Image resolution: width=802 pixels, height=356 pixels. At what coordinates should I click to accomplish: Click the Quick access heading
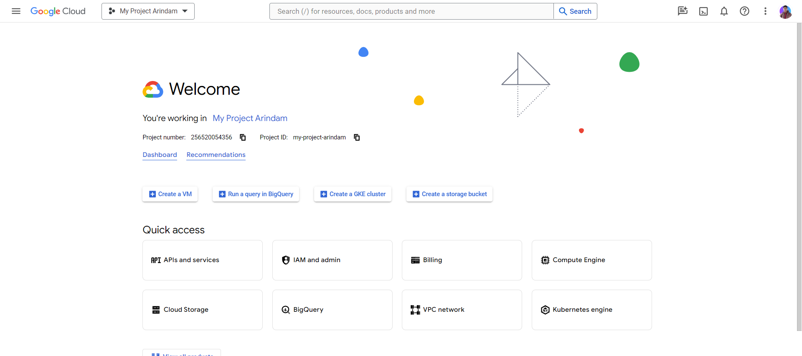174,230
